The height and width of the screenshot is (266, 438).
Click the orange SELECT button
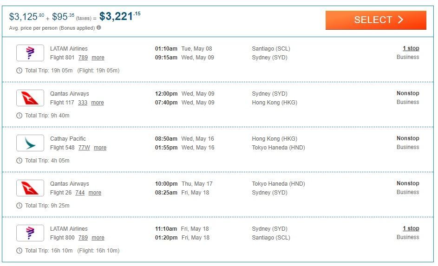[x=376, y=20]
